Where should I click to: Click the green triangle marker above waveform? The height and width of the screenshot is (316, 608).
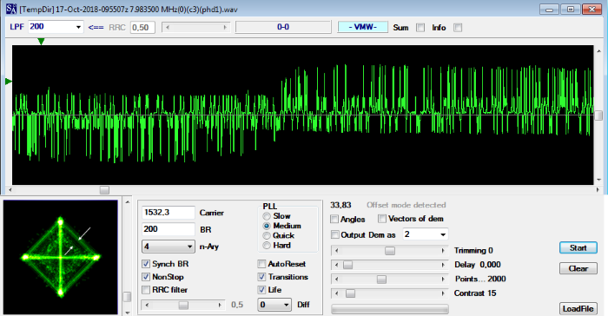pyautogui.click(x=41, y=42)
